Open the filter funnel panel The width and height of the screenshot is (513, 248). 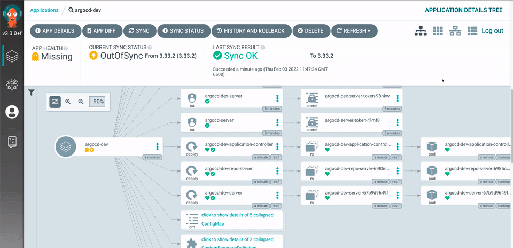pos(32,92)
